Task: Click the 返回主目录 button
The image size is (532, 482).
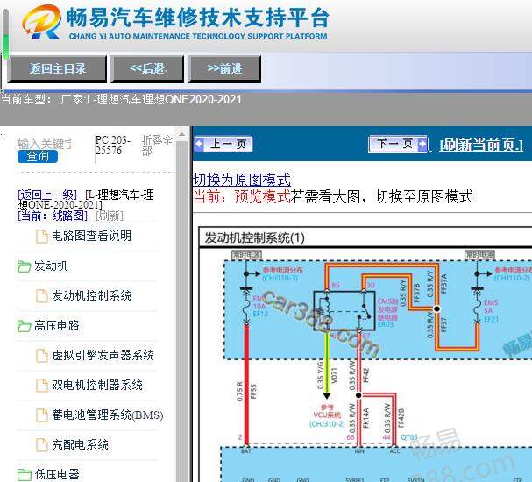Action: click(x=57, y=69)
